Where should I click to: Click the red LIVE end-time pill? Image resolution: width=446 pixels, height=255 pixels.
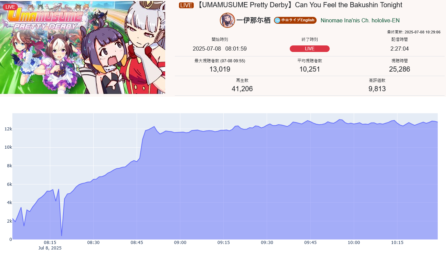click(310, 49)
